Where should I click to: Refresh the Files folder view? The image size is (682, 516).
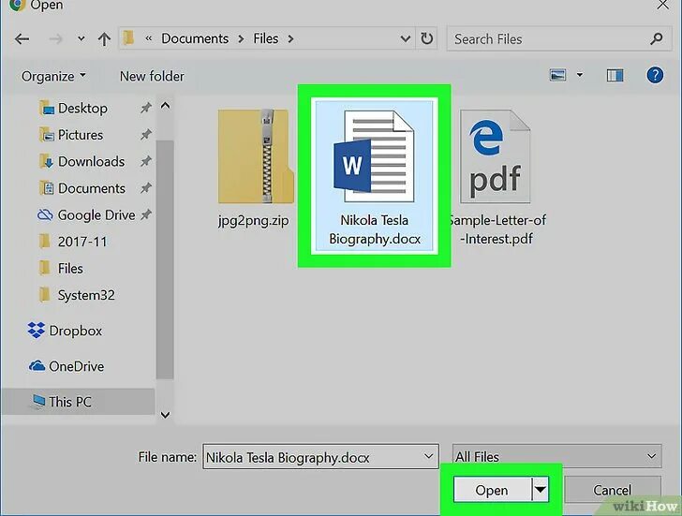(426, 38)
